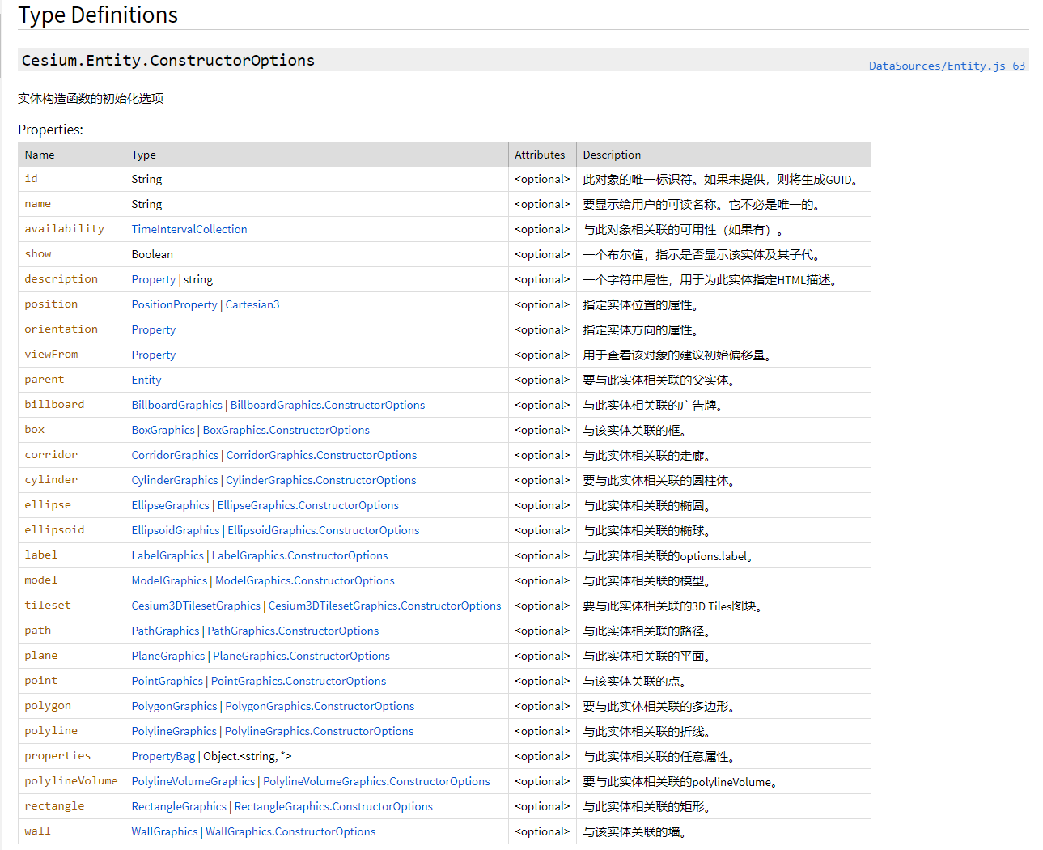Image resolution: width=1043 pixels, height=850 pixels.
Task: Open ModelGraphics.ConstructorOptions link
Action: coord(305,580)
